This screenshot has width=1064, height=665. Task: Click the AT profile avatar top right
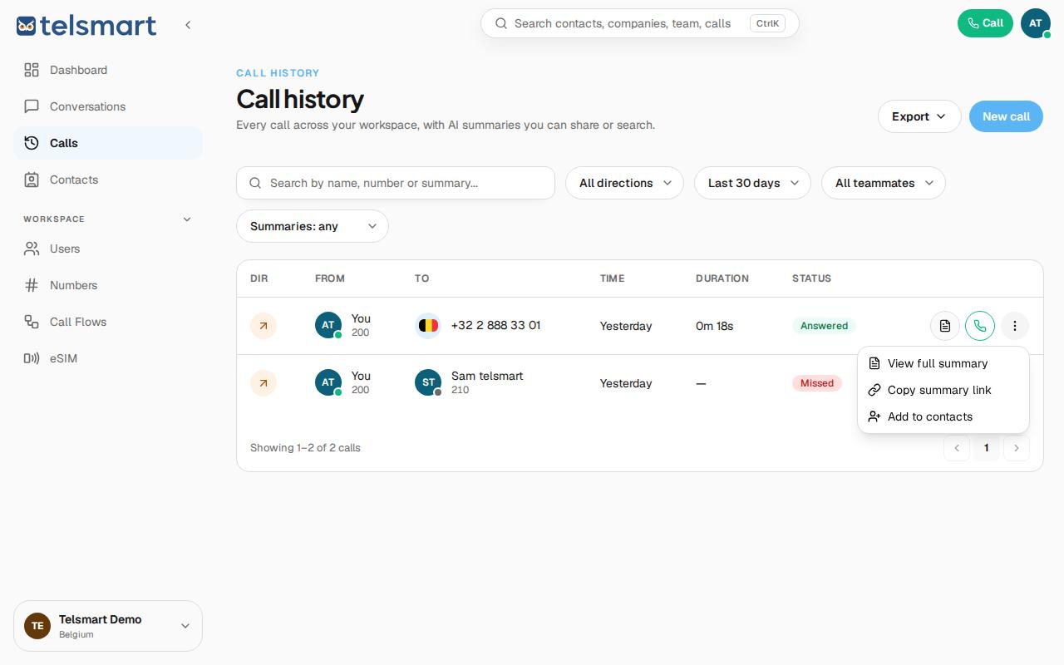[1036, 23]
